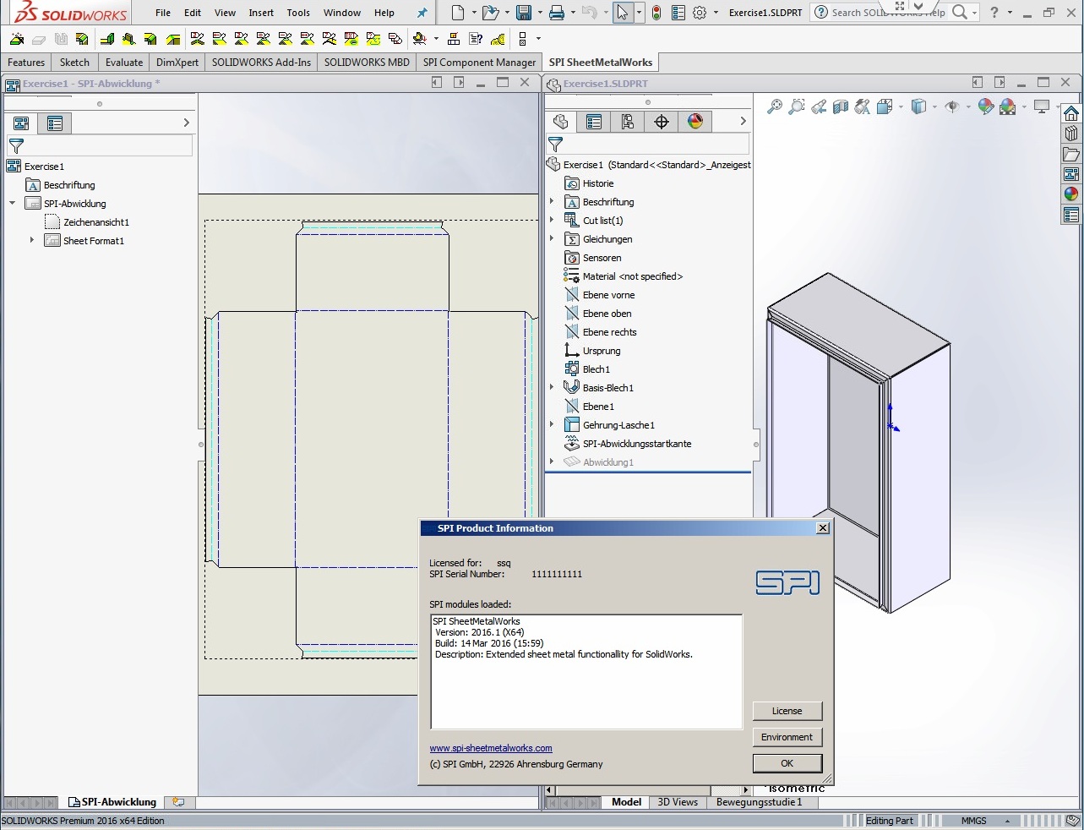The image size is (1084, 830).
Task: Click the Section View icon
Action: pyautogui.click(x=841, y=106)
